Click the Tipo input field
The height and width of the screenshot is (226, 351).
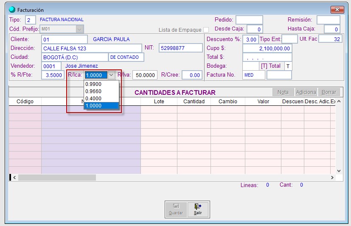point(30,20)
